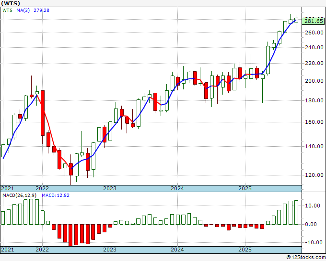
Task: Click the 220.00 price axis label
Action: tap(314, 63)
